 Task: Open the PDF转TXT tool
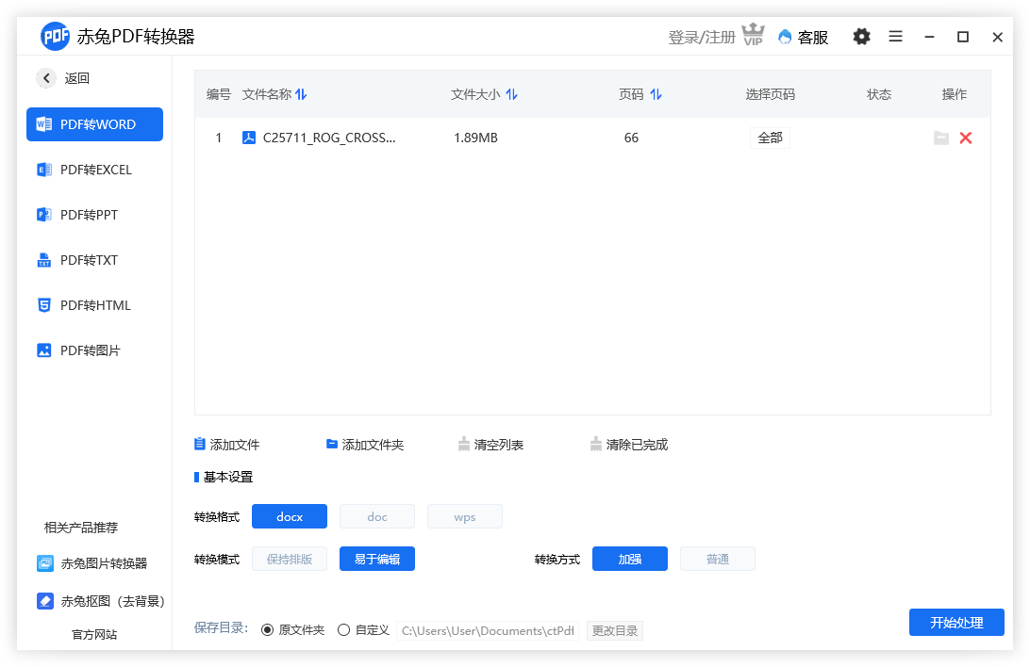[x=94, y=259]
